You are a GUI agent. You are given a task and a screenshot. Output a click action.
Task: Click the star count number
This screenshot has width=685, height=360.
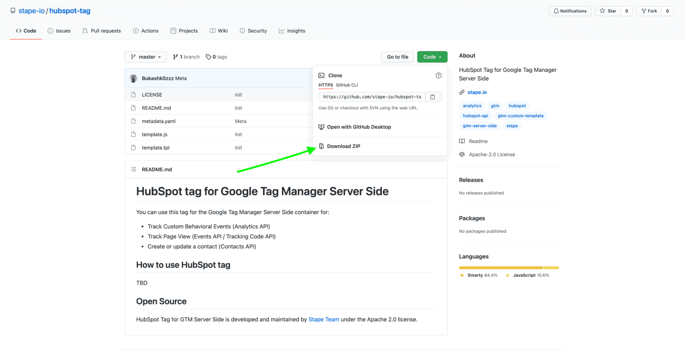click(627, 11)
